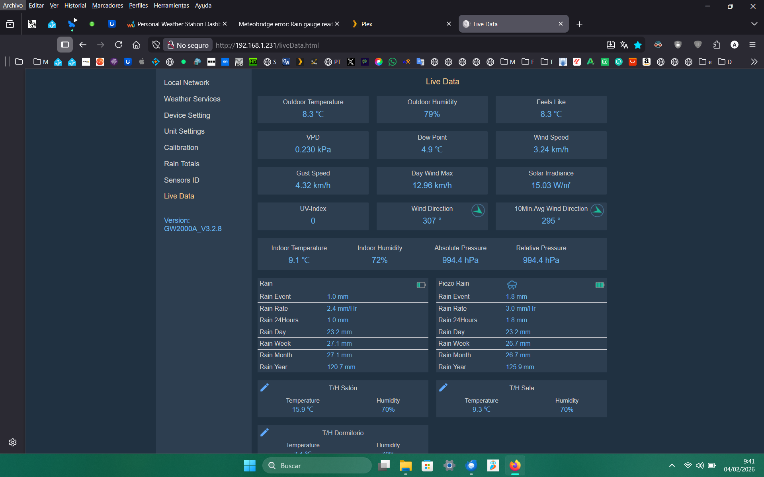Open the Historial menu
The height and width of the screenshot is (477, 764).
point(75,6)
